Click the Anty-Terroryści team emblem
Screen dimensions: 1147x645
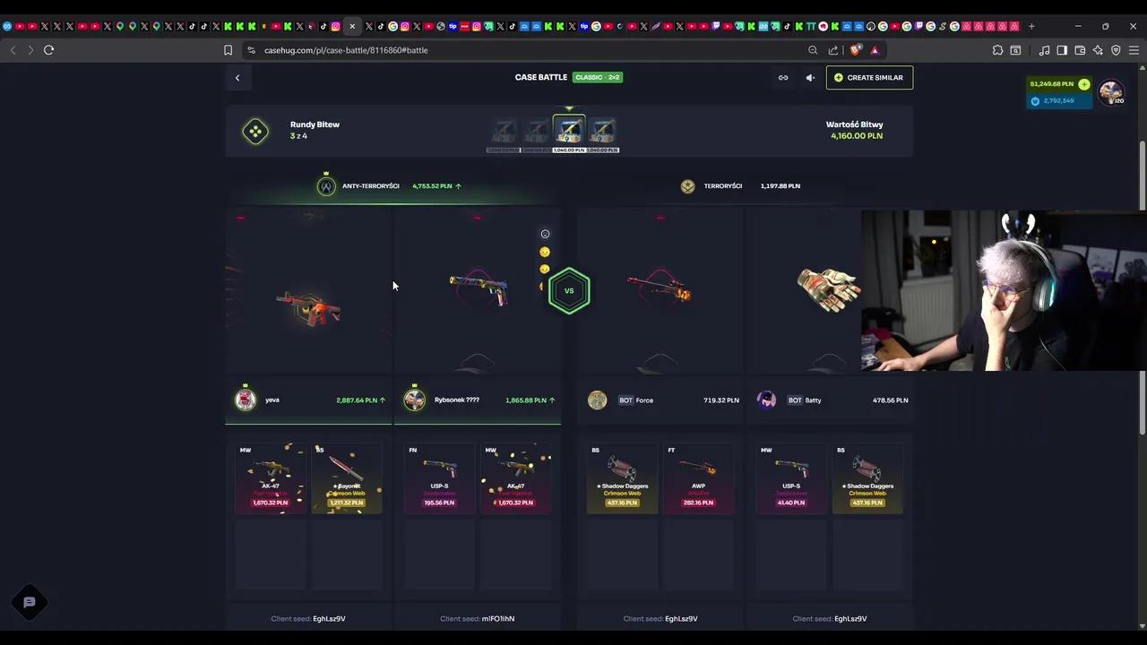[326, 186]
